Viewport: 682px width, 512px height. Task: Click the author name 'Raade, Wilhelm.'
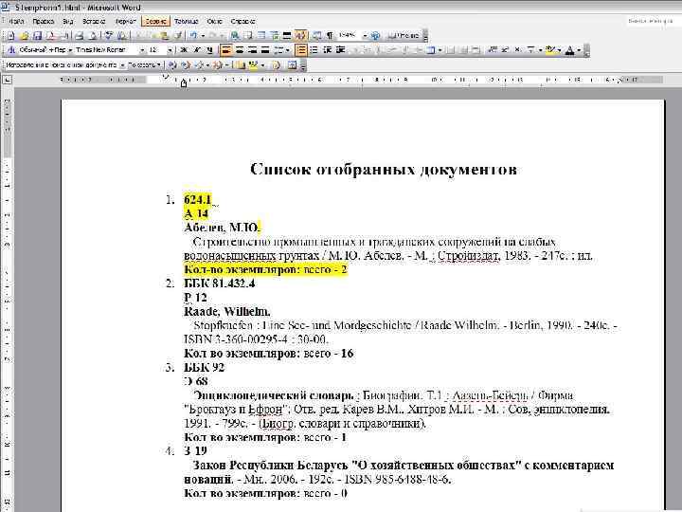[227, 311]
